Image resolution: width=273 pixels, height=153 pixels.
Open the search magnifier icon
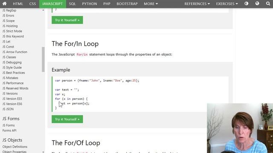coord(268,4)
